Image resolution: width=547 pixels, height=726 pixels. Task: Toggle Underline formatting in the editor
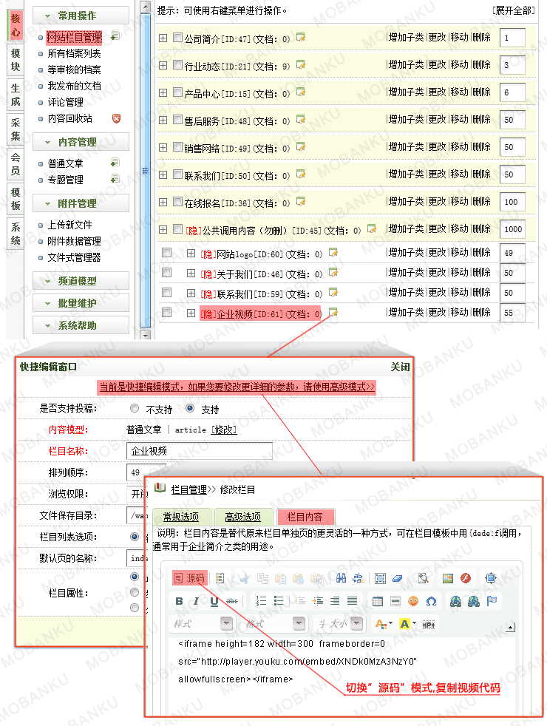coord(214,601)
